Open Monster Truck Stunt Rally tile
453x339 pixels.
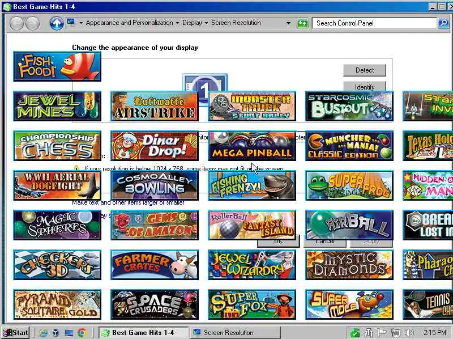pyautogui.click(x=252, y=106)
